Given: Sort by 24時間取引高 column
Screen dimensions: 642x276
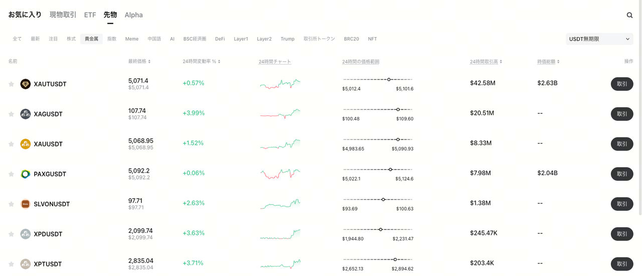Looking at the screenshot, I should coord(486,61).
